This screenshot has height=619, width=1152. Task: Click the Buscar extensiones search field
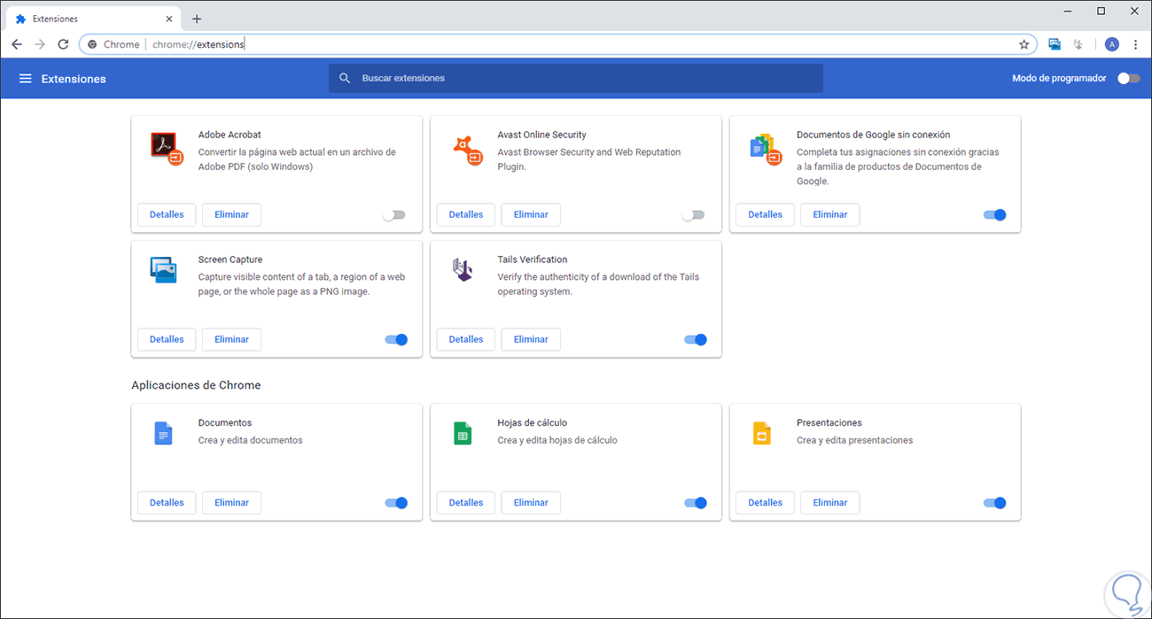576,78
